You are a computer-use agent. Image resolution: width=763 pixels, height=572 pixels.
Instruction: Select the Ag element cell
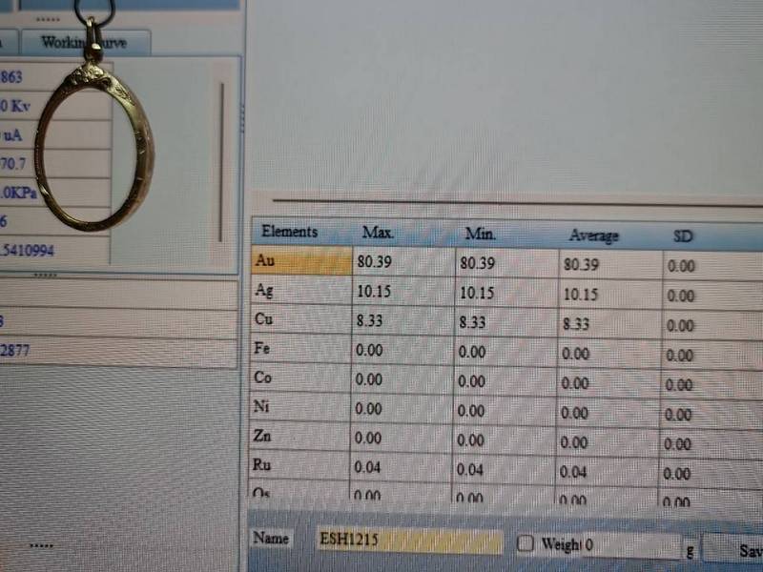pyautogui.click(x=300, y=291)
